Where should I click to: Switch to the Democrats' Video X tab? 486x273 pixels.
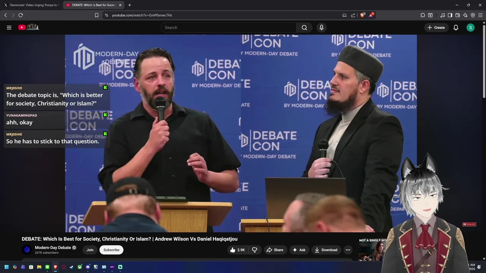coord(31,5)
